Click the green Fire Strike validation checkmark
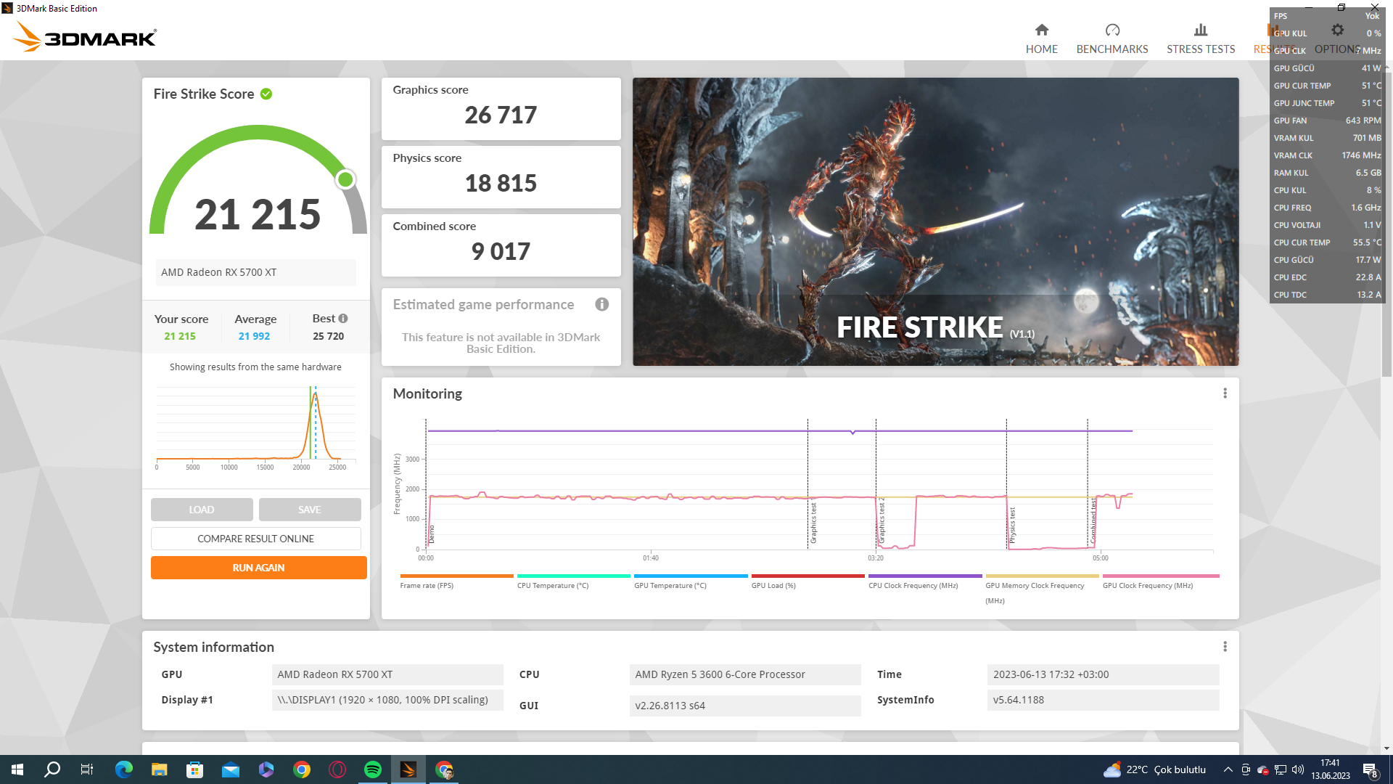 point(266,94)
